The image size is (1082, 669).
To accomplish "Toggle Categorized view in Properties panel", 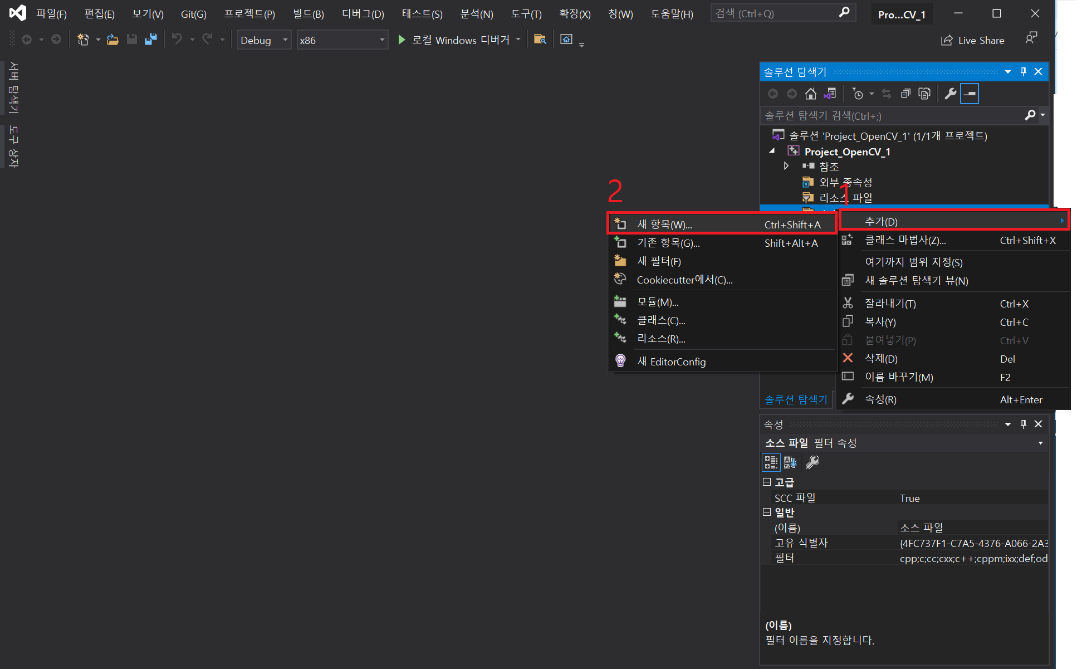I will tap(771, 462).
